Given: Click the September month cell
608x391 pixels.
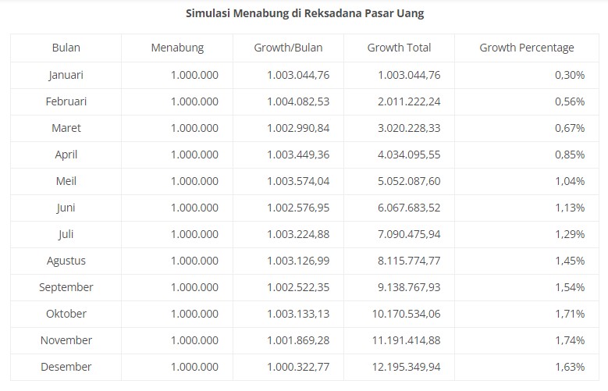Looking at the screenshot, I should pyautogui.click(x=66, y=287).
